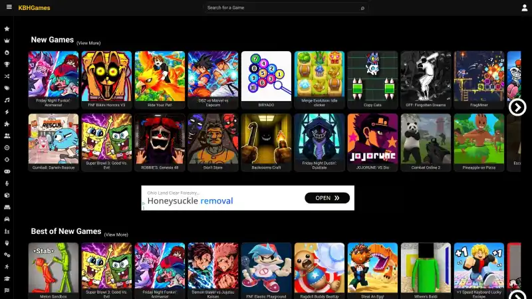Open Steal An Egg! game
Image resolution: width=532 pixels, height=299 pixels.
[x=372, y=270]
